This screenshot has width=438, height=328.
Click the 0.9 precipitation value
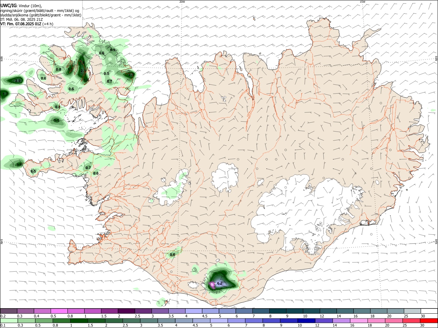point(113,50)
